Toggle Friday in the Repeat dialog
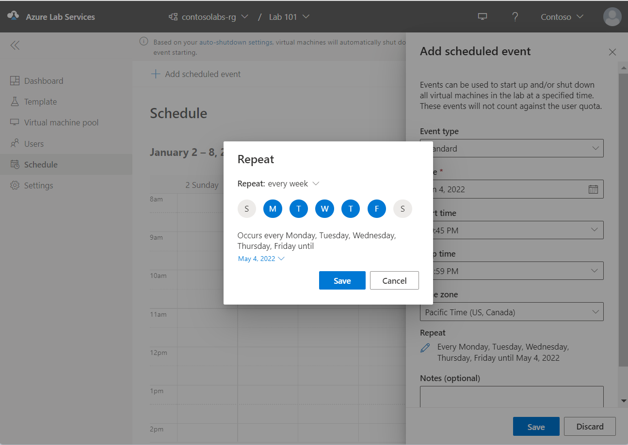628x445 pixels. 377,209
